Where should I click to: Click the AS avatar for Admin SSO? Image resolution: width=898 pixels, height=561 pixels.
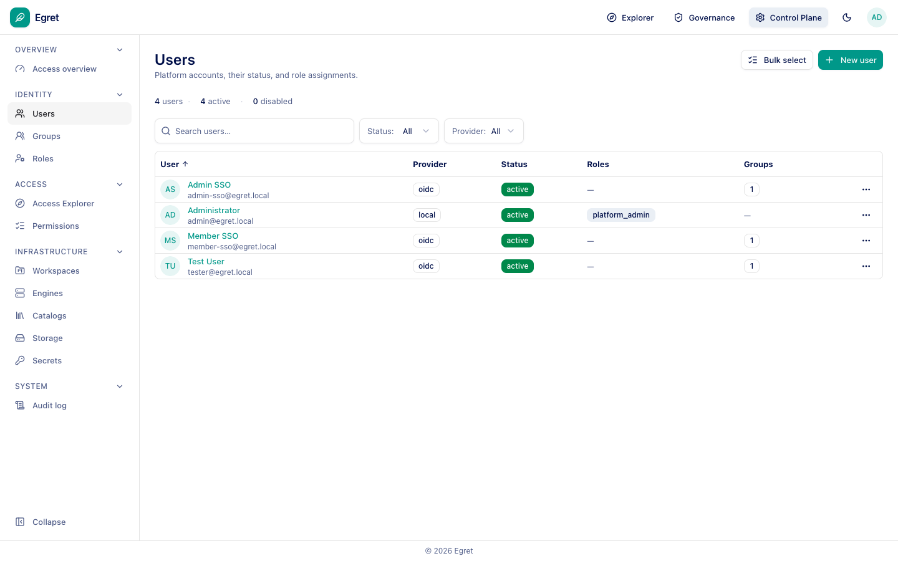[x=170, y=189]
